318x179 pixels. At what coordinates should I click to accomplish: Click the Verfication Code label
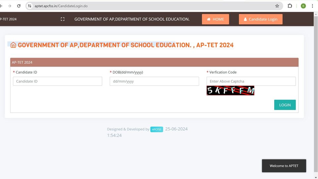223,72
